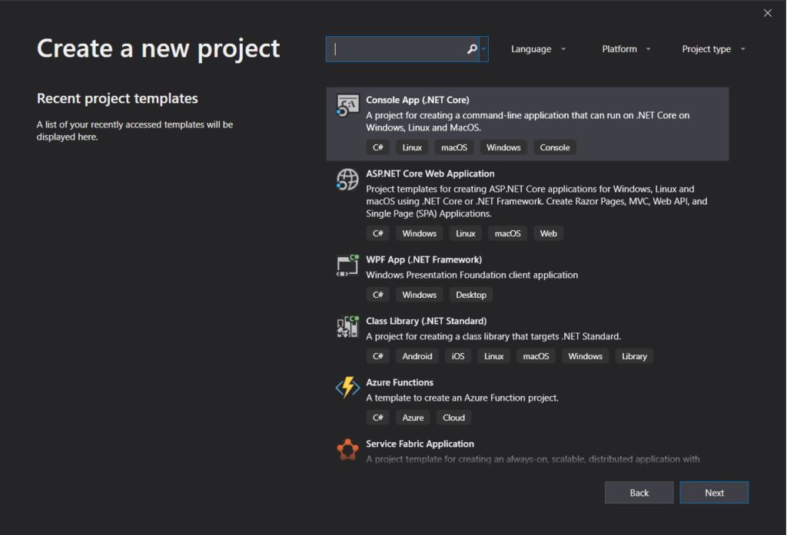Open the Language filter dropdown

pos(538,49)
